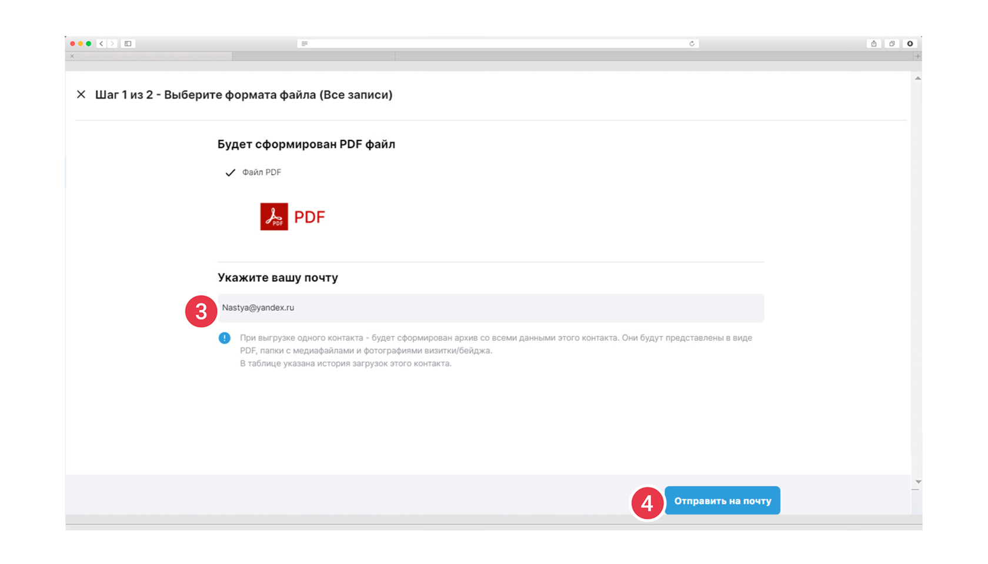Open the browser share icon
Image resolution: width=988 pixels, height=564 pixels.
(x=874, y=43)
